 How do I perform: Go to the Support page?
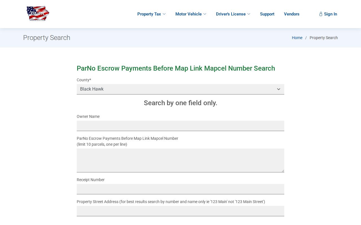267,14
